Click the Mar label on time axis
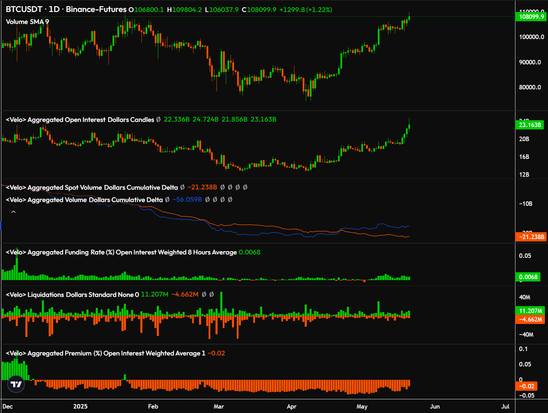 coord(219,406)
